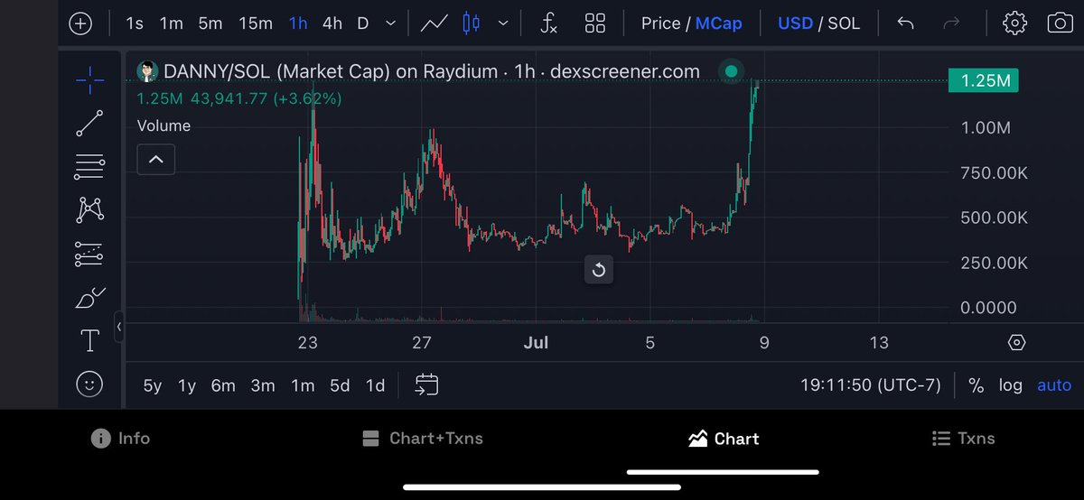This screenshot has height=500, width=1084.
Task: Open timezone menu at 19:11:50 (UTC-7)
Action: [x=871, y=385]
